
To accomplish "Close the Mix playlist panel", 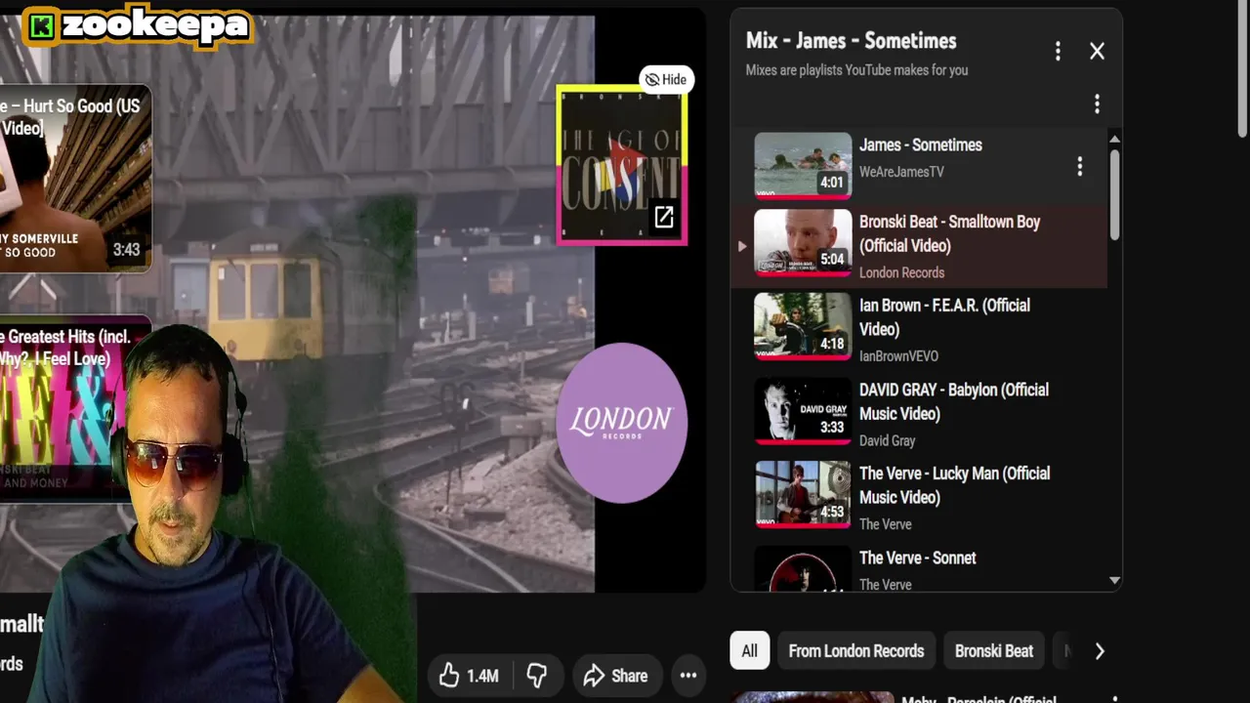I will (x=1098, y=51).
